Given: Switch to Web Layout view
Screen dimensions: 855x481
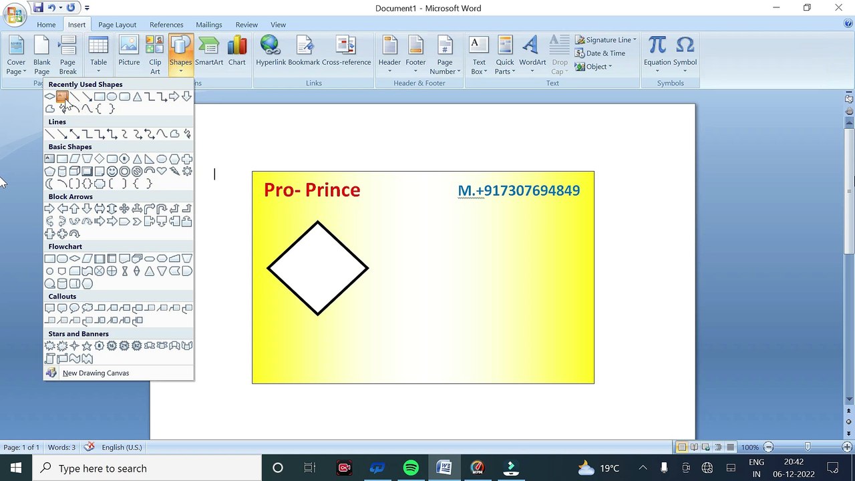Looking at the screenshot, I should (706, 447).
